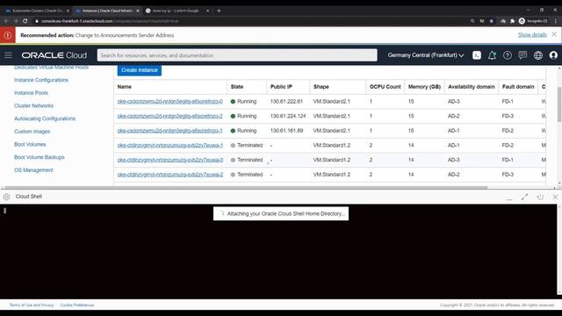Screen dimensions: 562x316
Task: Open the running instance with IP 130.61.161.89
Action: point(169,131)
